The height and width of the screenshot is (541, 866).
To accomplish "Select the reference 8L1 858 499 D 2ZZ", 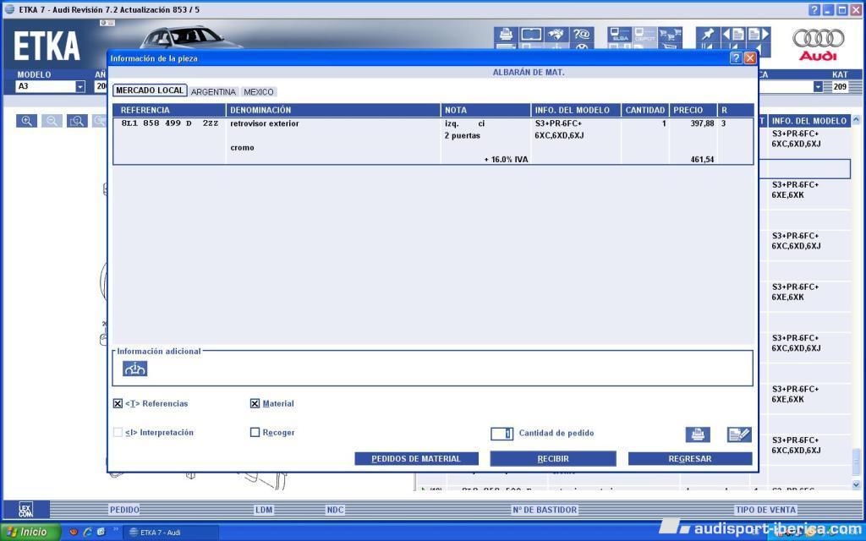I will 169,123.
